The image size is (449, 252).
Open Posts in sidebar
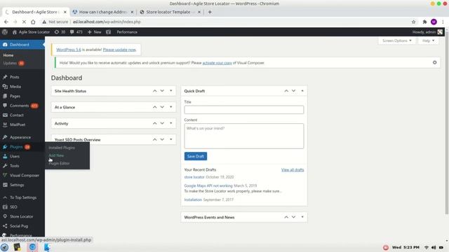(x=14, y=77)
